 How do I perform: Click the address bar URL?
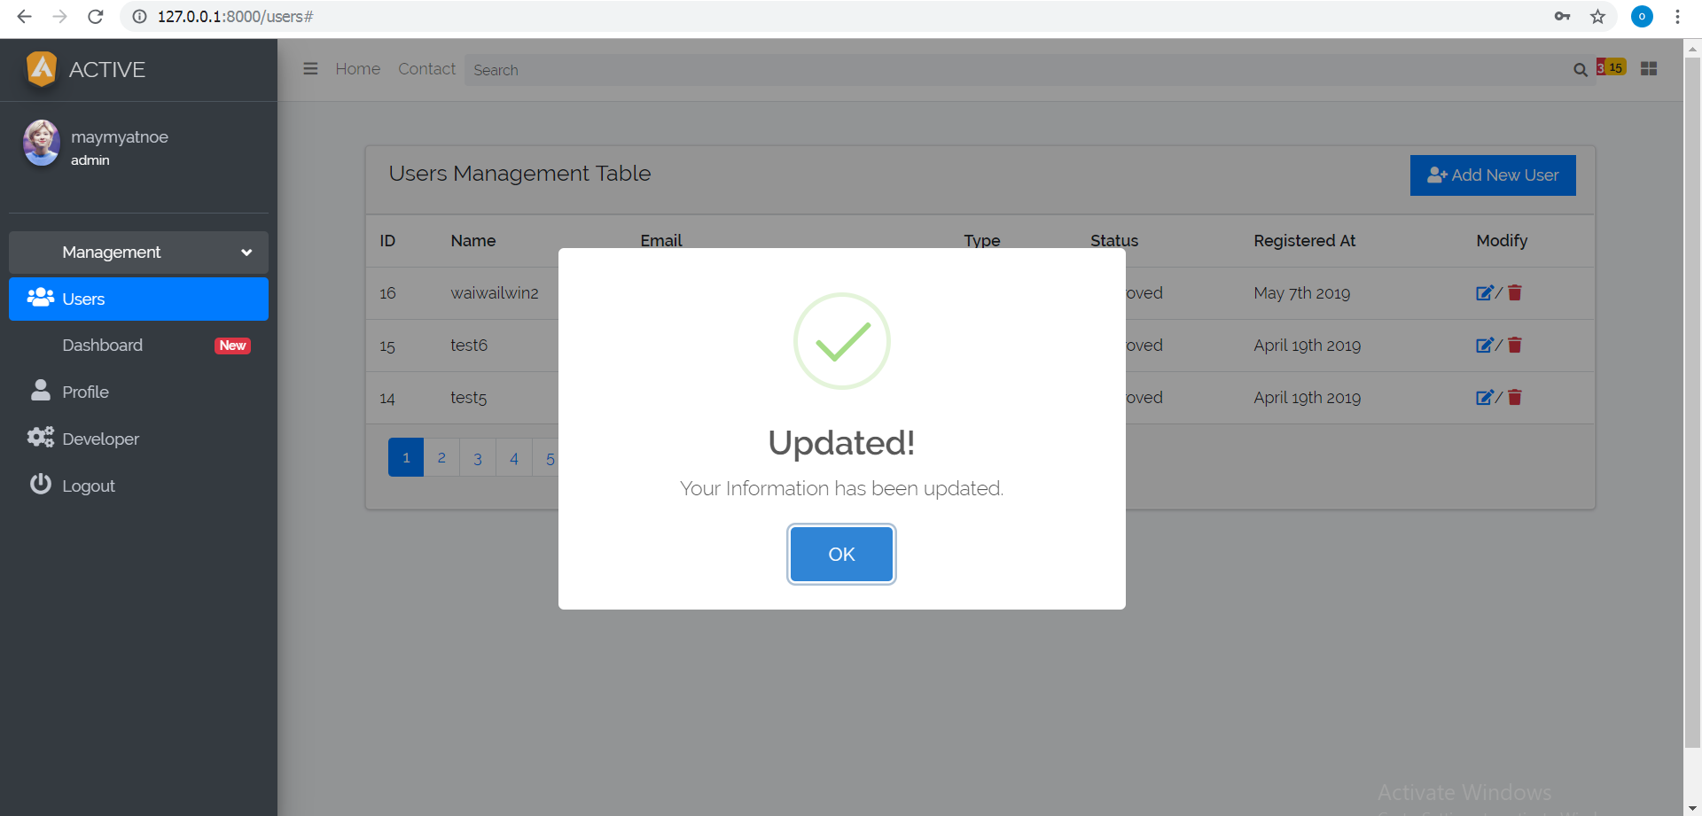click(235, 17)
